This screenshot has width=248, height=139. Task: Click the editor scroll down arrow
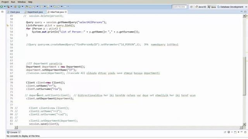click(244, 124)
